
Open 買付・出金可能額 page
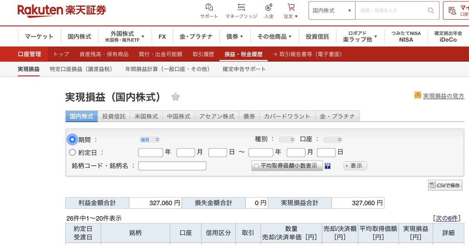[161, 54]
